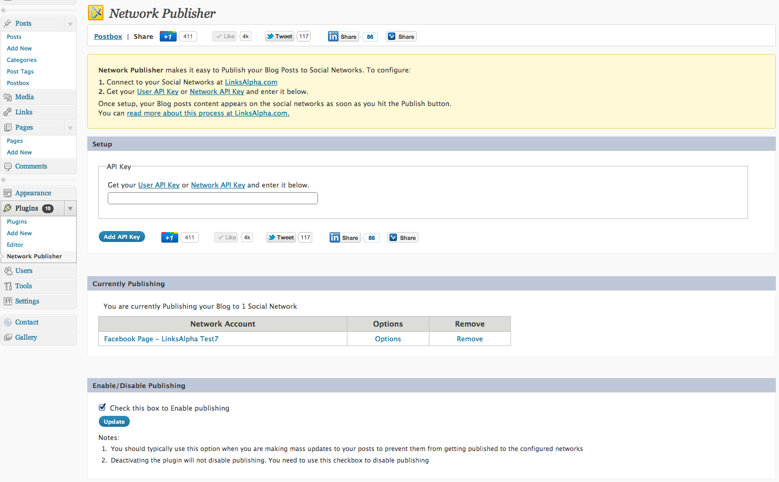The height and width of the screenshot is (482, 779).
Task: Collapse the Posts menu arrow
Action: coord(70,24)
